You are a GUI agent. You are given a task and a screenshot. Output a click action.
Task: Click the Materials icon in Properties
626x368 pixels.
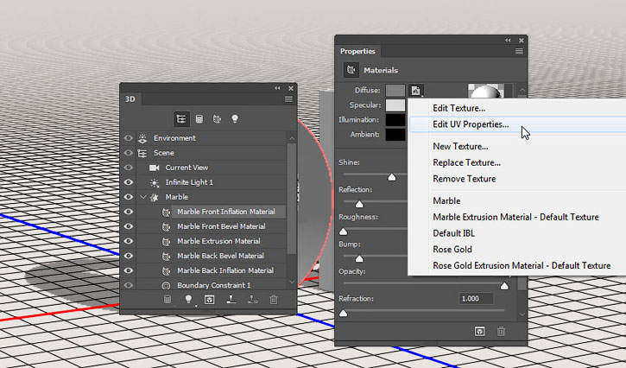351,70
